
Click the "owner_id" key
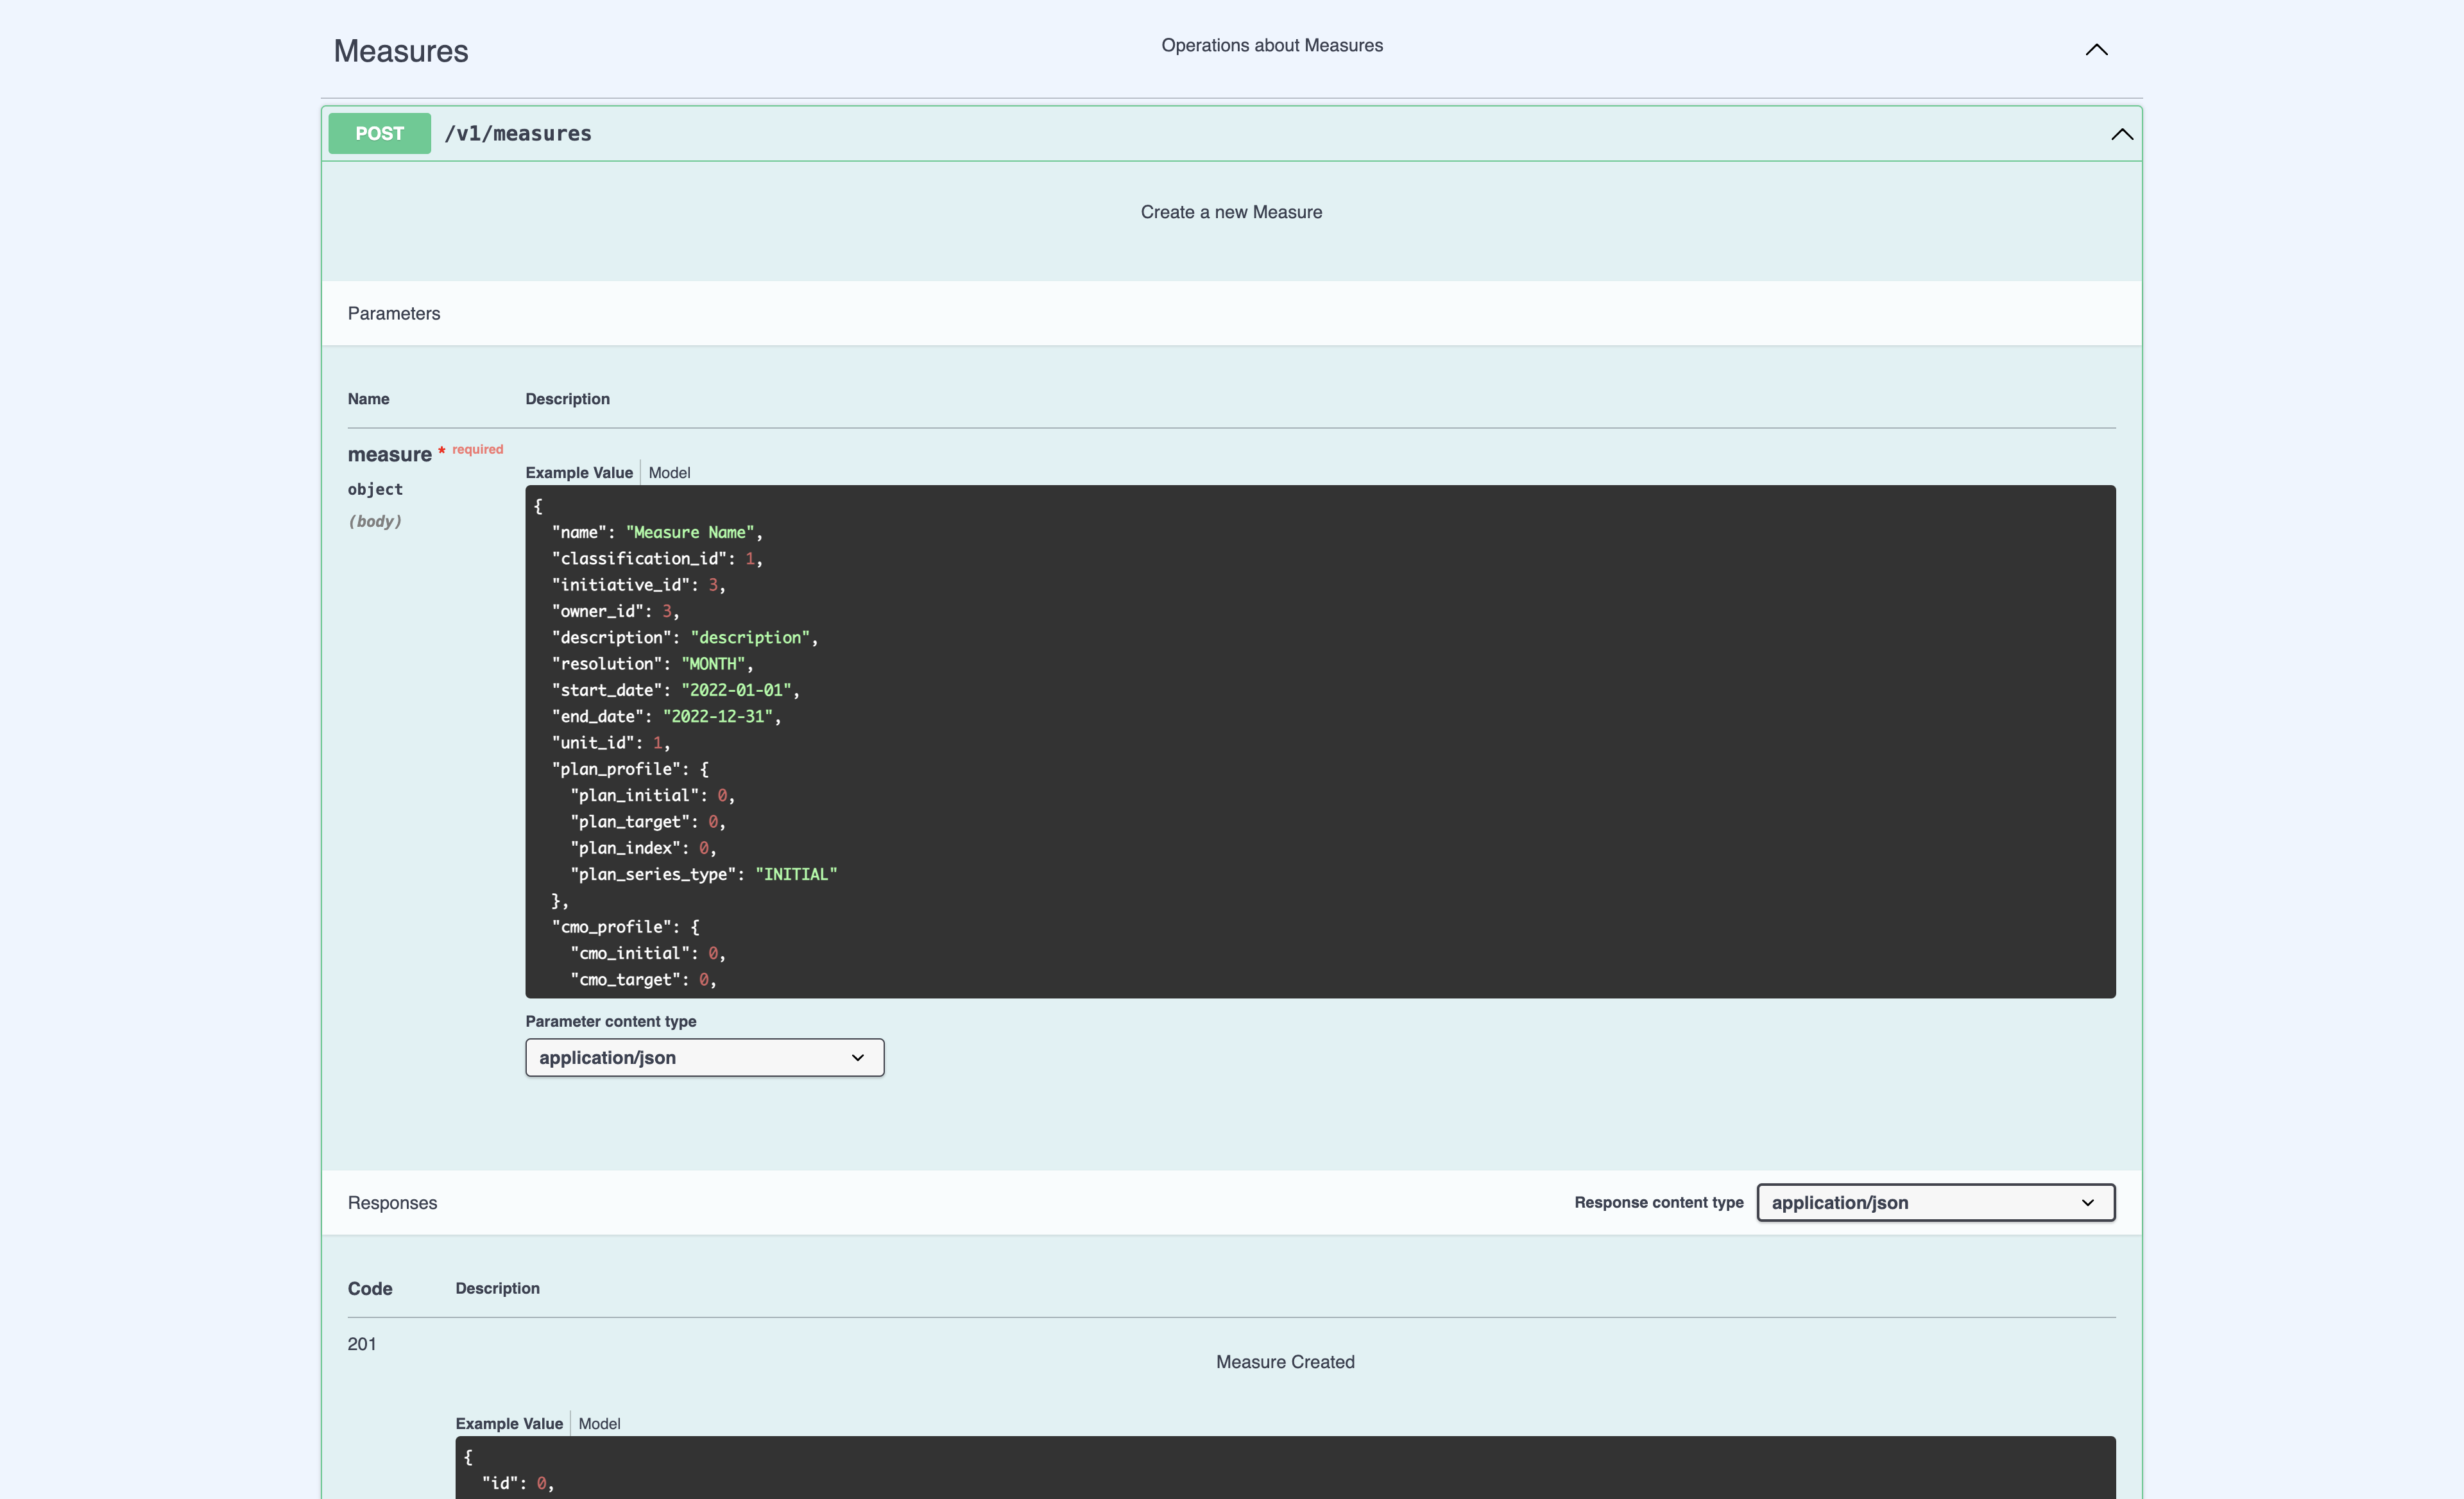[597, 611]
